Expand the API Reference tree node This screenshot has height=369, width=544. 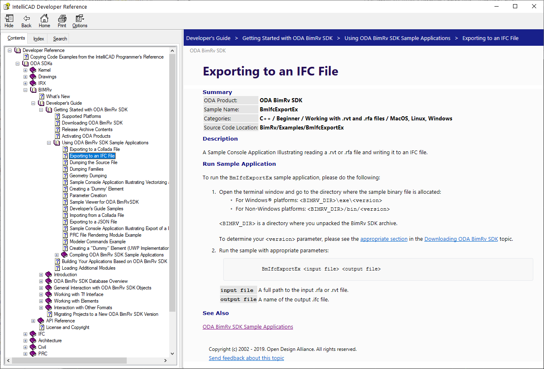pos(33,321)
